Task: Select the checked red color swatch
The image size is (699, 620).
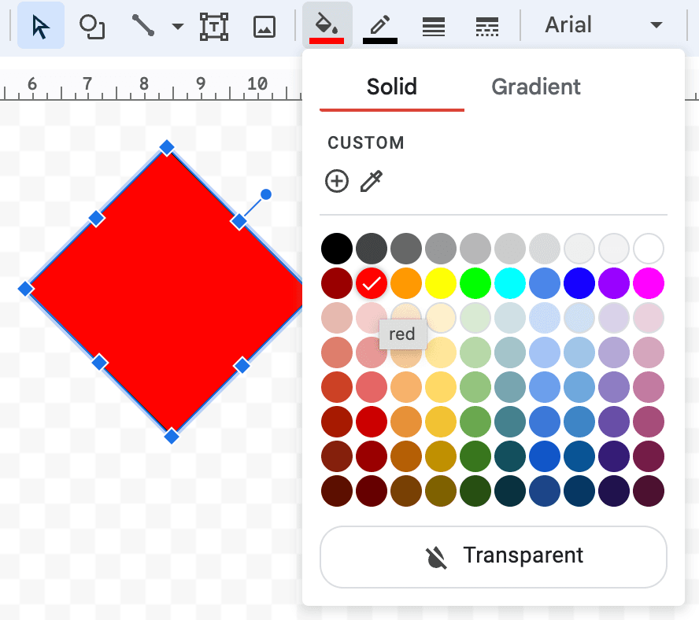Action: coord(371,283)
